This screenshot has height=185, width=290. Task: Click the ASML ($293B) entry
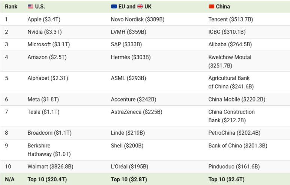129,78
